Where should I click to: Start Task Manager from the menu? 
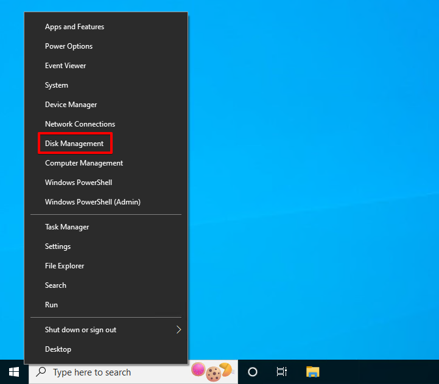point(67,227)
